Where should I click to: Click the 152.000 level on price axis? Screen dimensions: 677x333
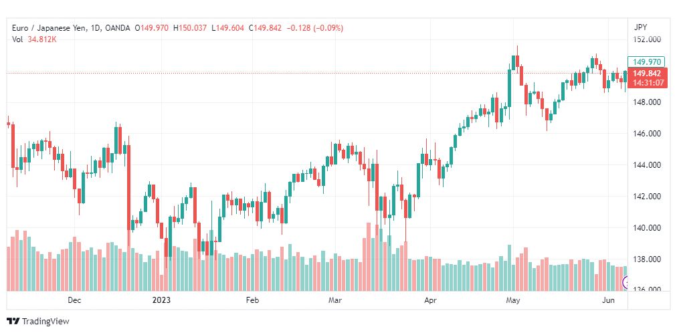click(646, 39)
